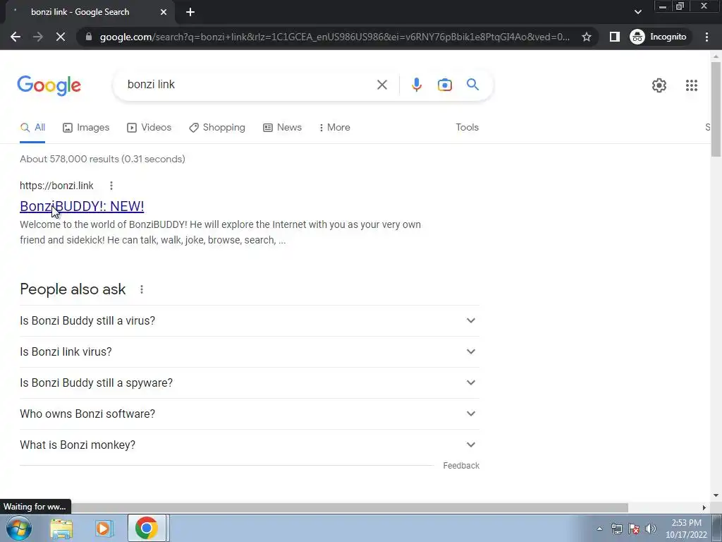Viewport: 722px width, 542px height.
Task: Open Windows Explorer from the taskbar
Action: pos(61,528)
